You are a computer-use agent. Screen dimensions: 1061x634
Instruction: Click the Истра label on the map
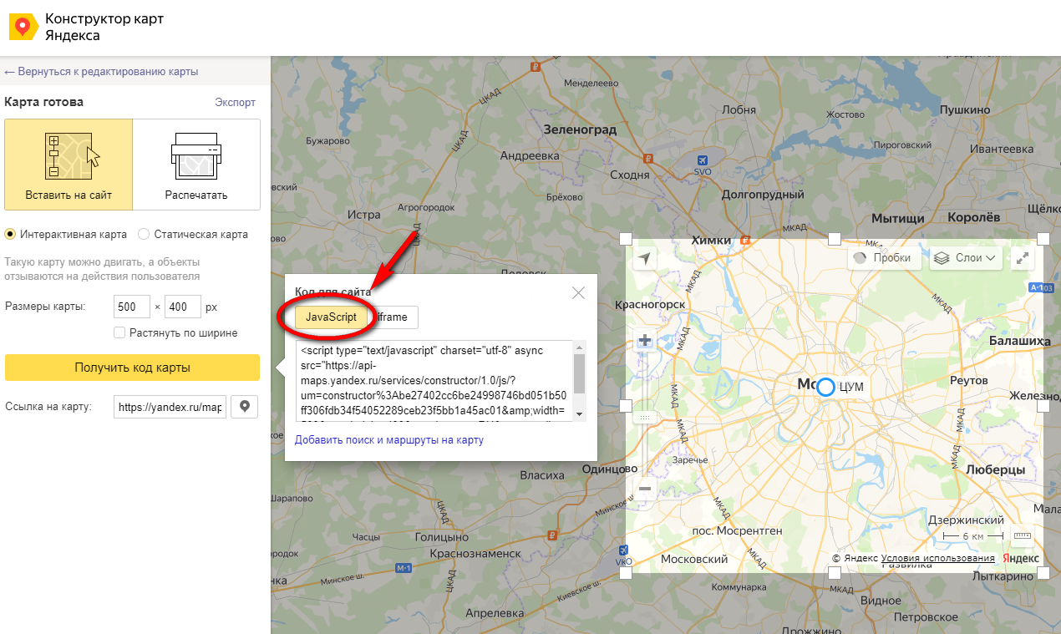pos(363,215)
